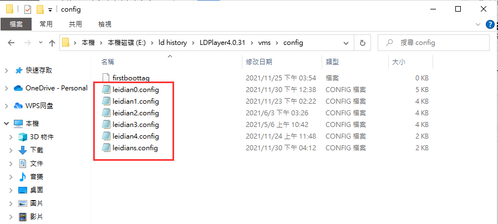Expand the 快速存取 tree node
This screenshot has height=224, width=498.
pos(6,71)
